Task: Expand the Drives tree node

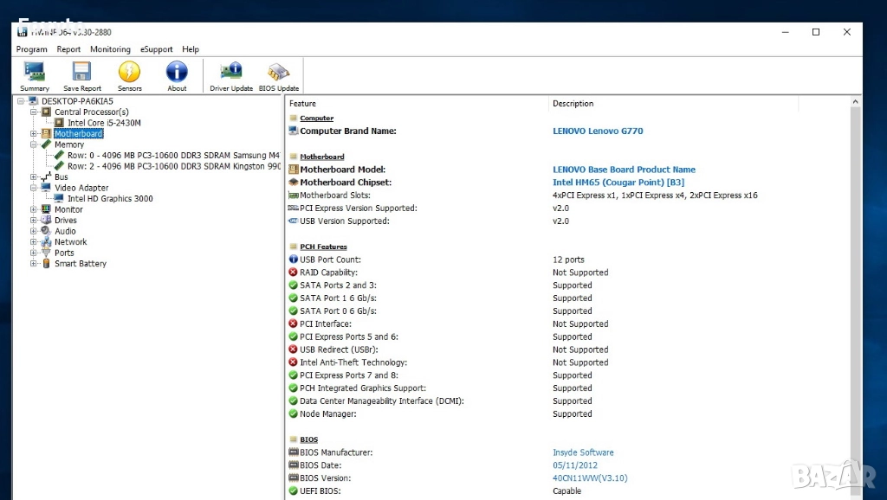Action: point(34,221)
